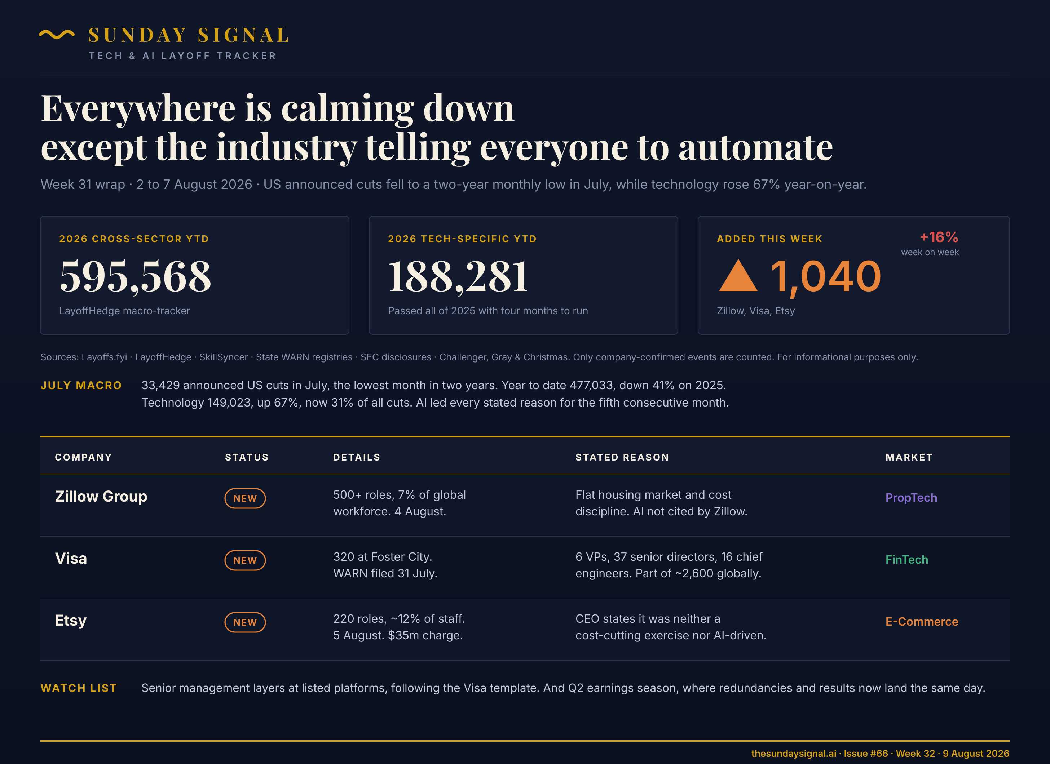Click the 'WATCH LIST' section label
The width and height of the screenshot is (1050, 764).
pyautogui.click(x=79, y=688)
